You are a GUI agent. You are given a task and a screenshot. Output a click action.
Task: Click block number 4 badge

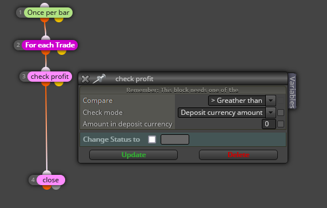tap(33, 180)
